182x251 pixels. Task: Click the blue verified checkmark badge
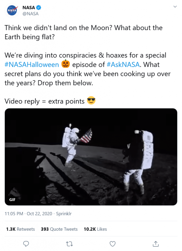[38, 8]
